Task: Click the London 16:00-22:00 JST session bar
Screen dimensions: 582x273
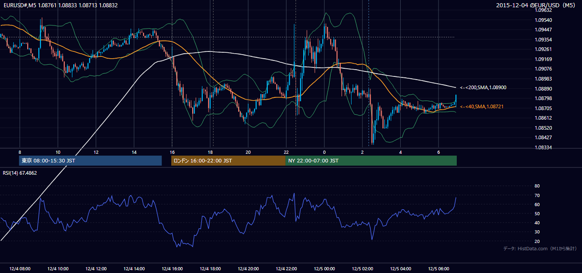Action: (x=228, y=161)
